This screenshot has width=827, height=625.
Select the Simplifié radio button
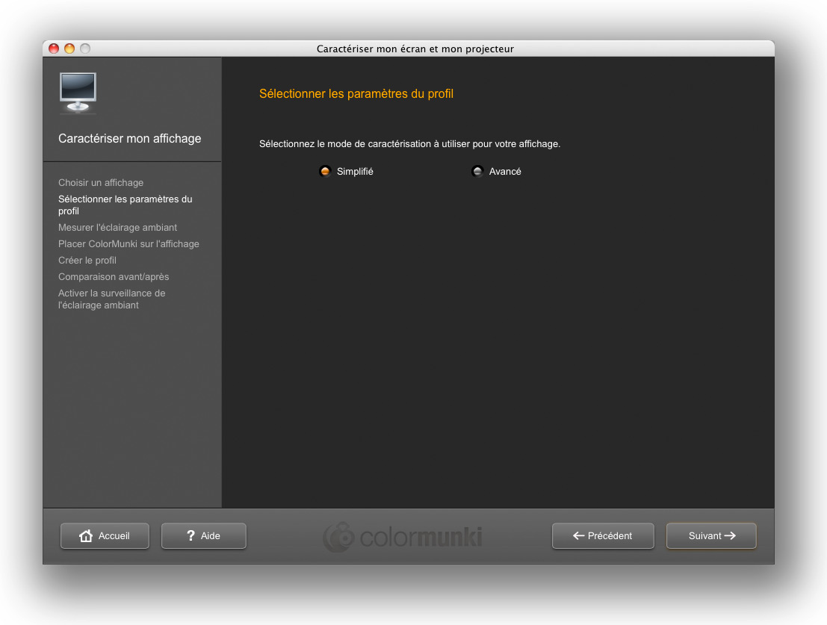tap(325, 171)
